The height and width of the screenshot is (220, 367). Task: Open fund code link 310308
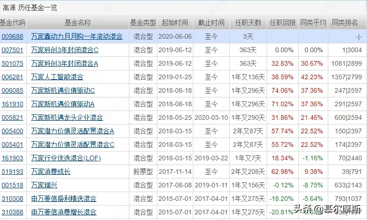(x=13, y=199)
